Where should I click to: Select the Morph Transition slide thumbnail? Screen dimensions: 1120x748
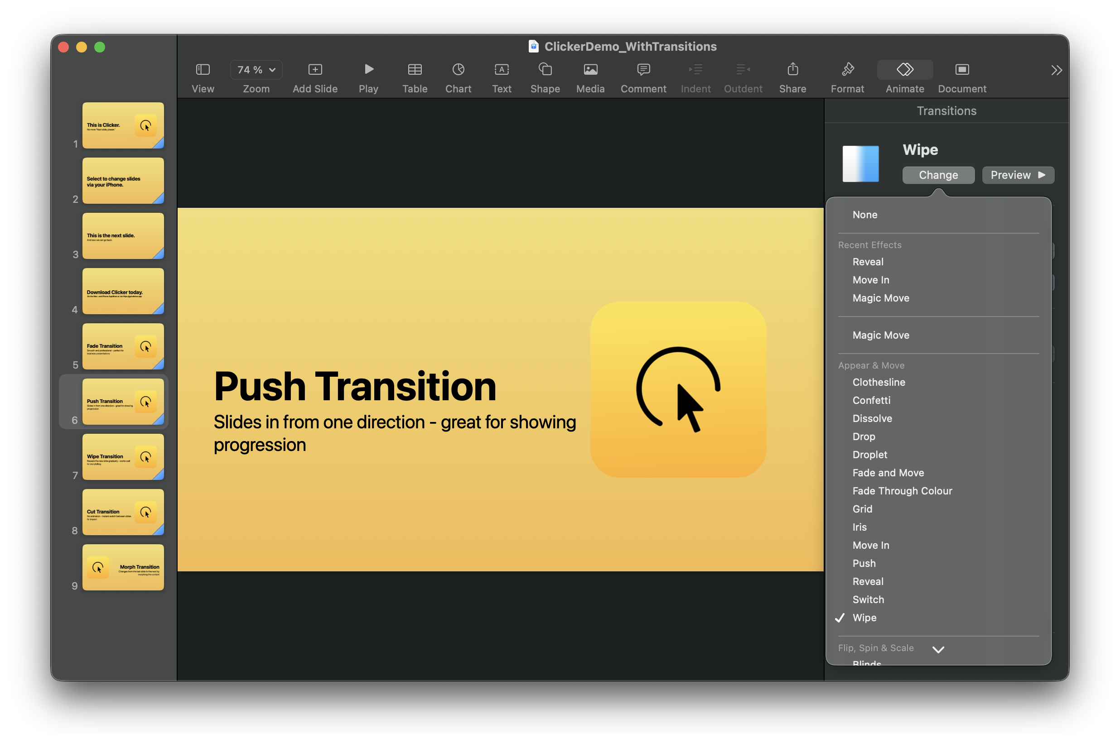pyautogui.click(x=123, y=568)
